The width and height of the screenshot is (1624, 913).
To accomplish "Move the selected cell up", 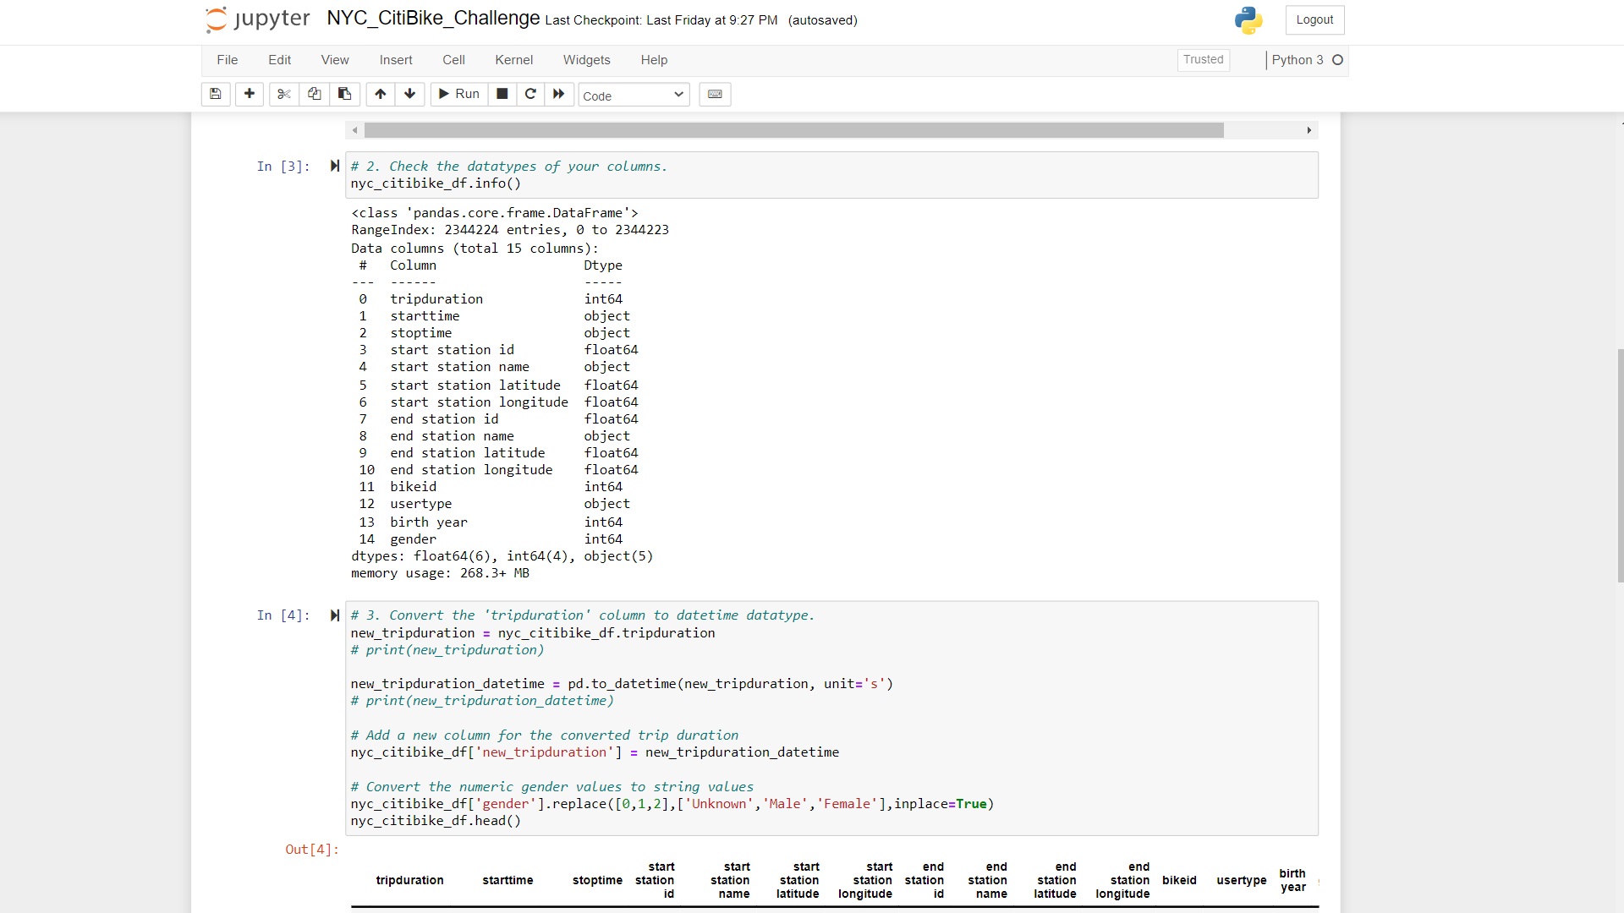I will [381, 94].
